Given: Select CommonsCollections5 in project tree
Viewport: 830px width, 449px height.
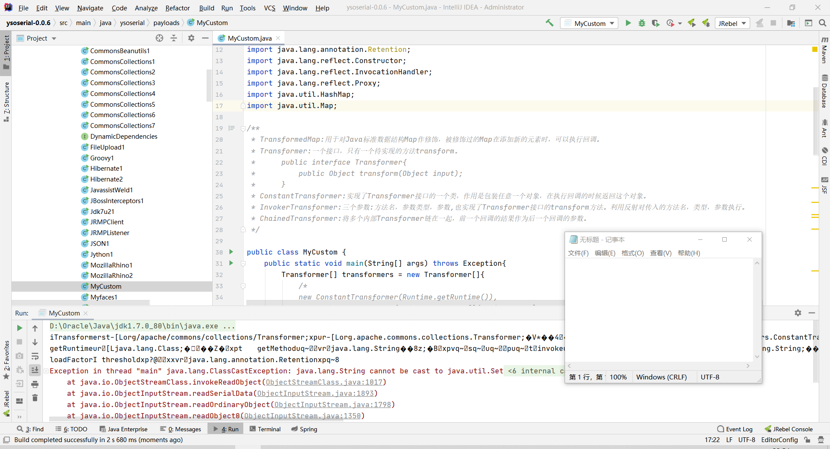Looking at the screenshot, I should click(122, 104).
